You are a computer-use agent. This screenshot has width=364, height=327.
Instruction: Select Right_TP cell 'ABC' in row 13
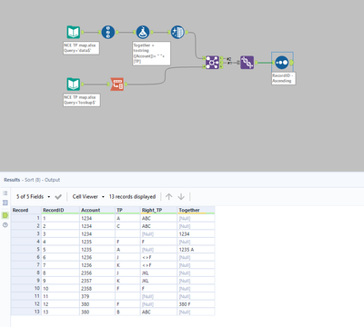[x=158, y=312]
